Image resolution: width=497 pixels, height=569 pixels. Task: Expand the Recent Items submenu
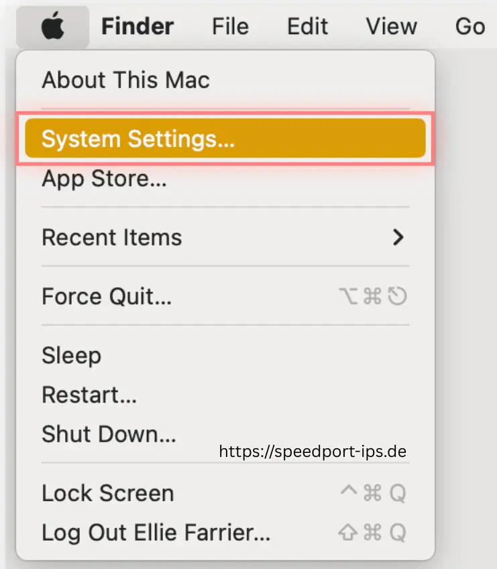pos(111,237)
